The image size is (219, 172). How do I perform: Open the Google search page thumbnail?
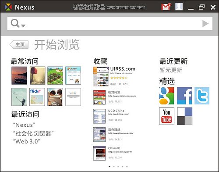(x=73, y=97)
